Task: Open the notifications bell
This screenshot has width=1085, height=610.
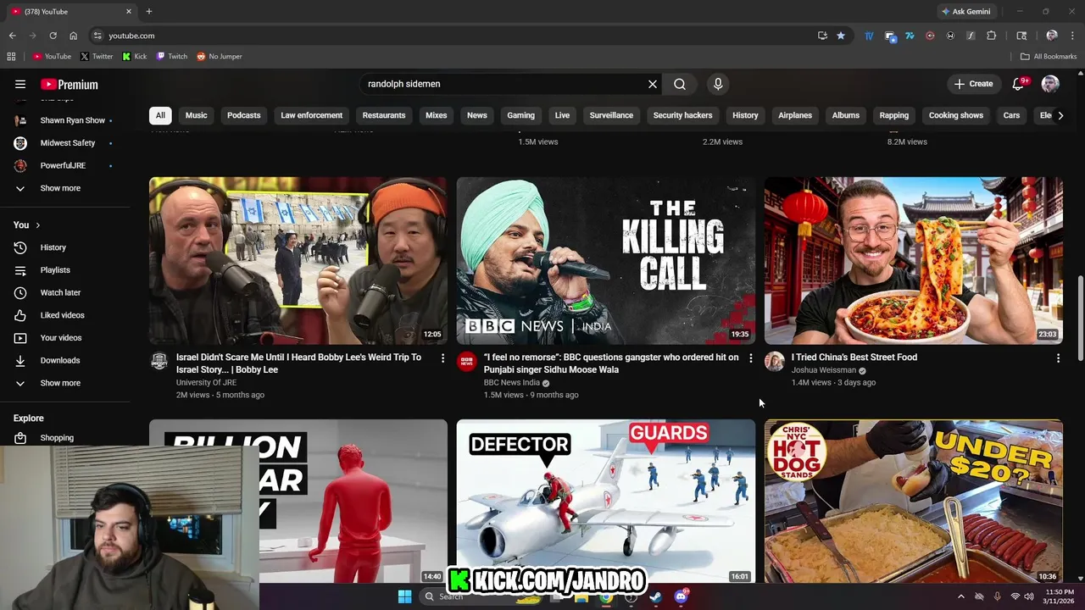Action: (1020, 84)
